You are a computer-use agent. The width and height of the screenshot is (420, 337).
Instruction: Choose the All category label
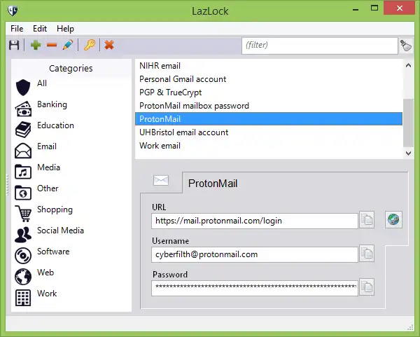(42, 83)
